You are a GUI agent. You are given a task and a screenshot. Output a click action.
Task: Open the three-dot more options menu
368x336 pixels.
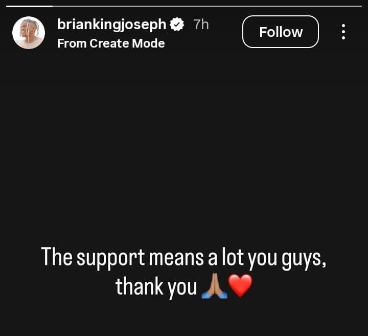coord(343,32)
